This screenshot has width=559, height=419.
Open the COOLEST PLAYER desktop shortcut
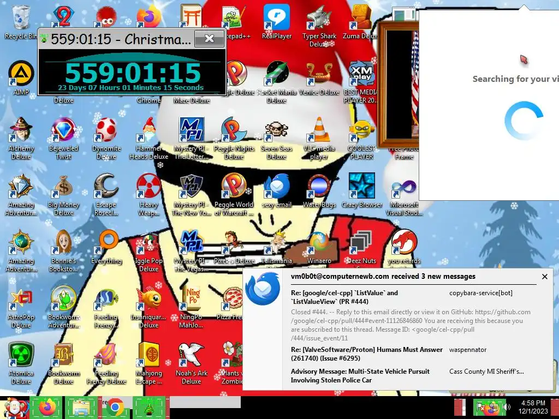(x=361, y=137)
